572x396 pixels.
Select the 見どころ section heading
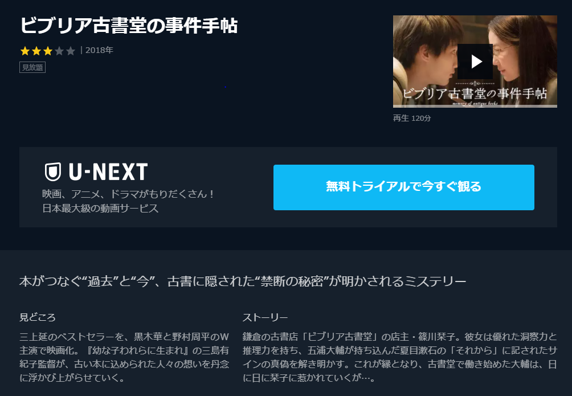(x=38, y=317)
